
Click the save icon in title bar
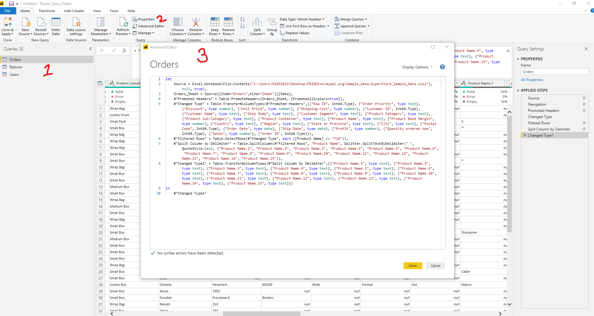pyautogui.click(x=11, y=4)
